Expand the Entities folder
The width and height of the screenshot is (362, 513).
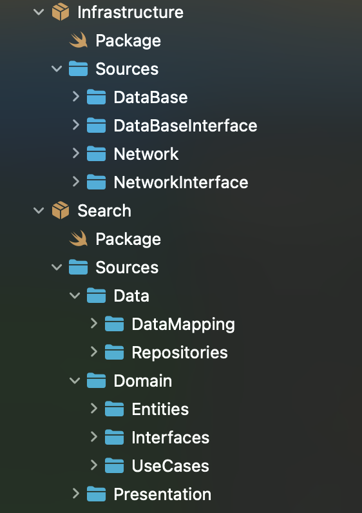(x=94, y=409)
